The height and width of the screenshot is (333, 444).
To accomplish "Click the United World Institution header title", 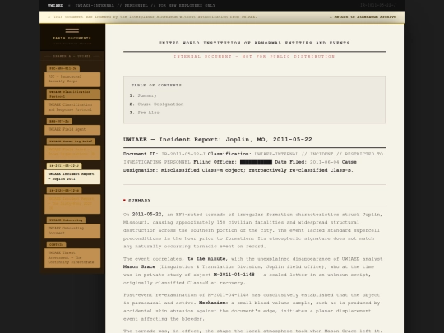I will click(254, 43).
